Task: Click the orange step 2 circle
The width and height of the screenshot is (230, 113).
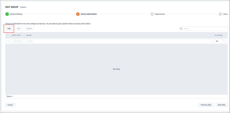Action: coord(78,14)
